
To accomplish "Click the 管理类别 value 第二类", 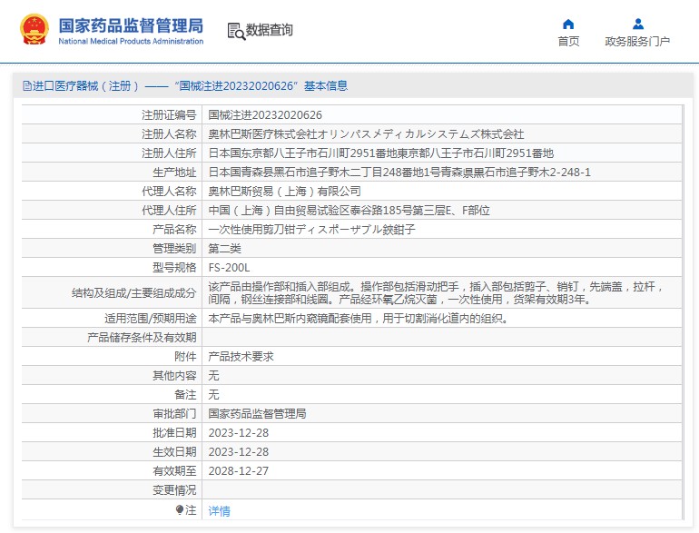I will (225, 249).
